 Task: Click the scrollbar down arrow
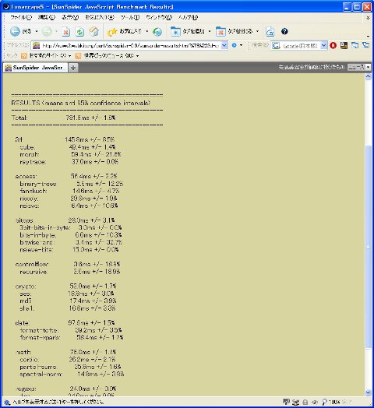(368, 392)
